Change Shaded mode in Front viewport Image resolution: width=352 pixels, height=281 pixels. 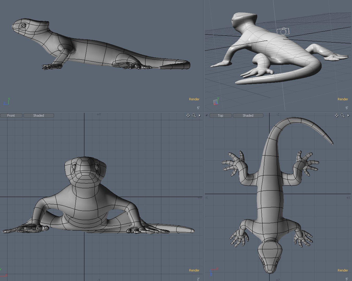point(39,116)
